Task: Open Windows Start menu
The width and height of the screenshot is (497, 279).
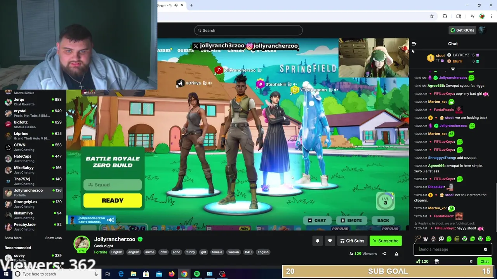Action: [6, 274]
